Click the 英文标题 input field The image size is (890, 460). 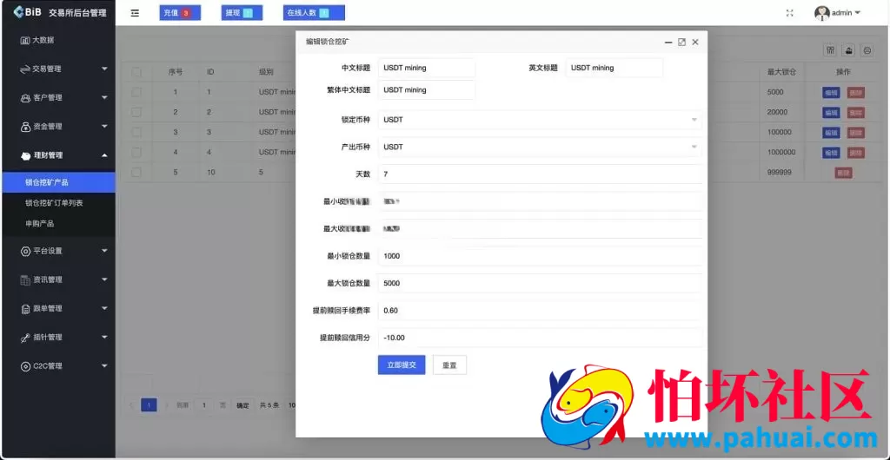pyautogui.click(x=614, y=68)
